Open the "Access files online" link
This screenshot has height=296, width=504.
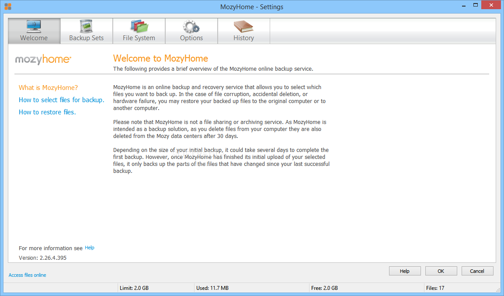[28, 275]
